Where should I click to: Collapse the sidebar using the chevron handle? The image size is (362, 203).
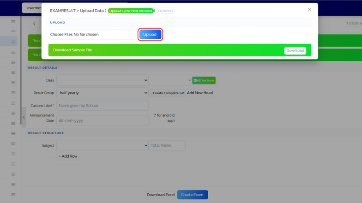(24, 117)
